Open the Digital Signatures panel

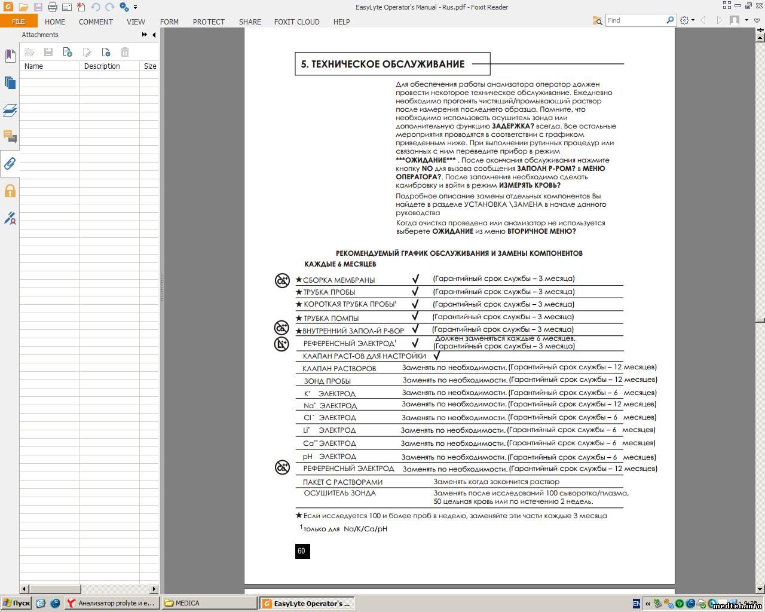[x=10, y=218]
